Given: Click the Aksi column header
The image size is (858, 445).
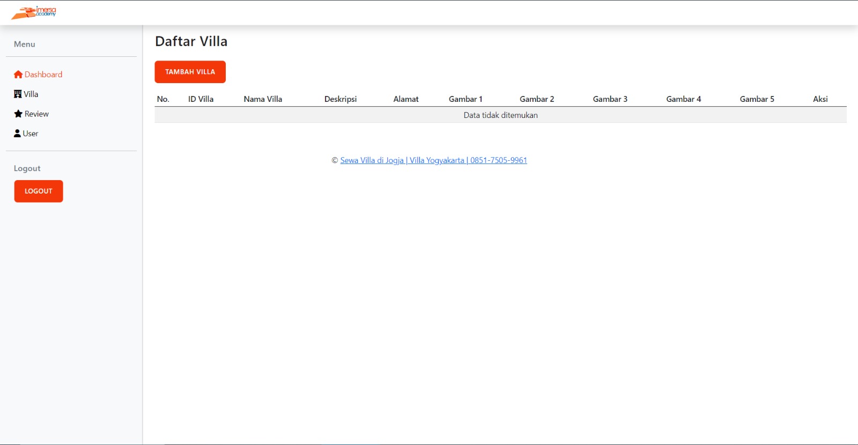Looking at the screenshot, I should tap(820, 99).
